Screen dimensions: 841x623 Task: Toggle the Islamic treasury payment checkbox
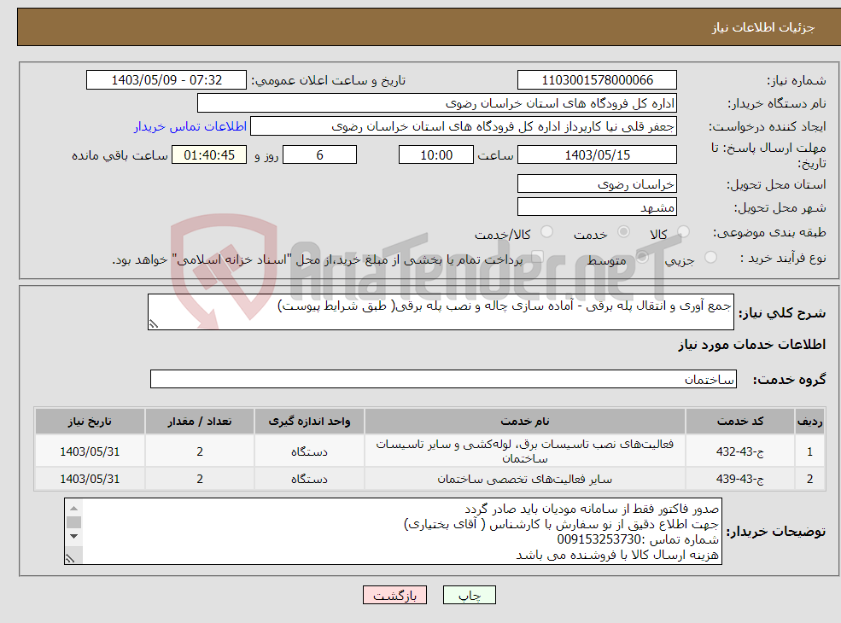[537, 258]
